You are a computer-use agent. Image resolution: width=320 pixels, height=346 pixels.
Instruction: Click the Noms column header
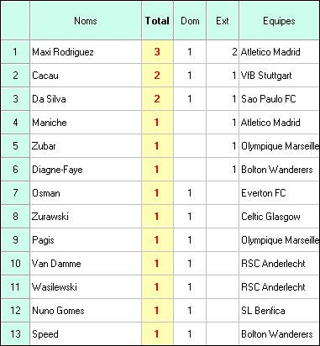tap(86, 21)
